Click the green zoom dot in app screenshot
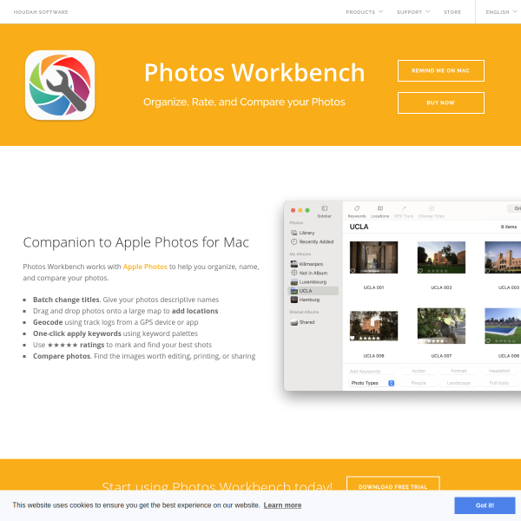The width and height of the screenshot is (521, 521). tap(307, 210)
